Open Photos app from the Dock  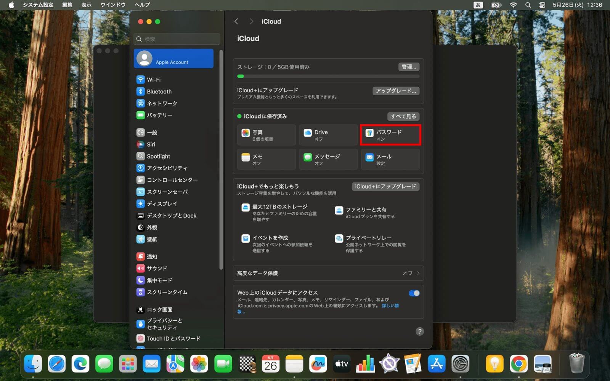tap(199, 364)
